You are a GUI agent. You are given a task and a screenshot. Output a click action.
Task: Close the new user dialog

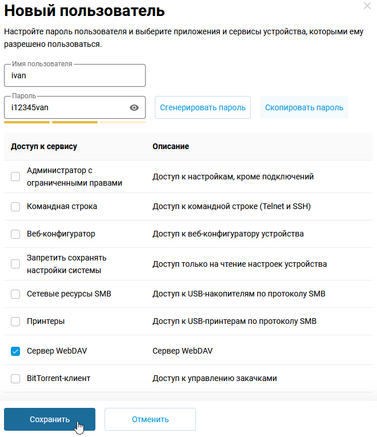pos(367,6)
